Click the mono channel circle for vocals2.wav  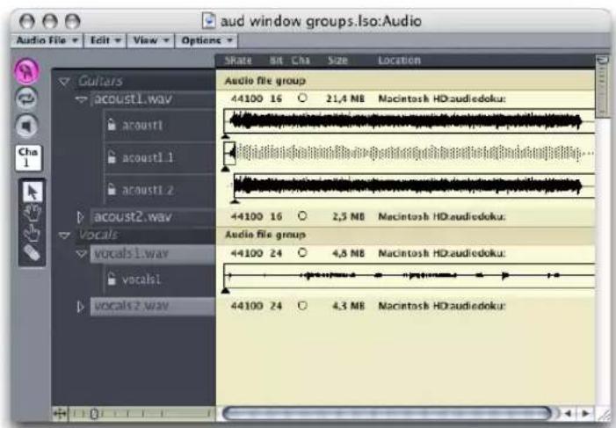(302, 305)
